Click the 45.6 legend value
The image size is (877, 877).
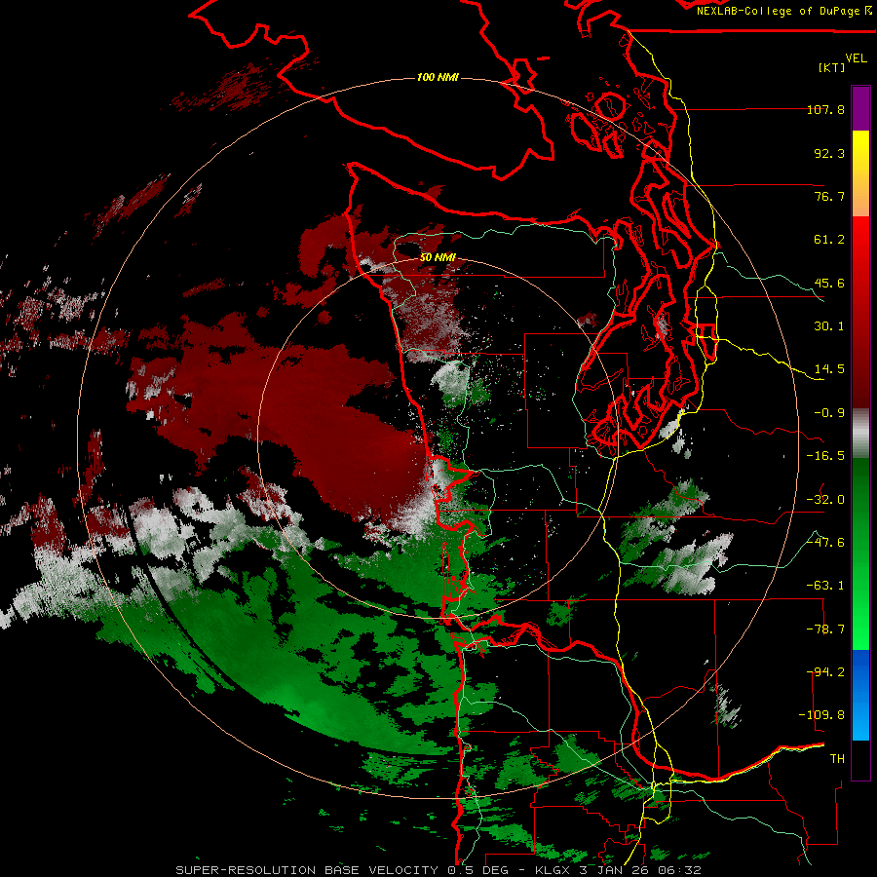tap(829, 283)
